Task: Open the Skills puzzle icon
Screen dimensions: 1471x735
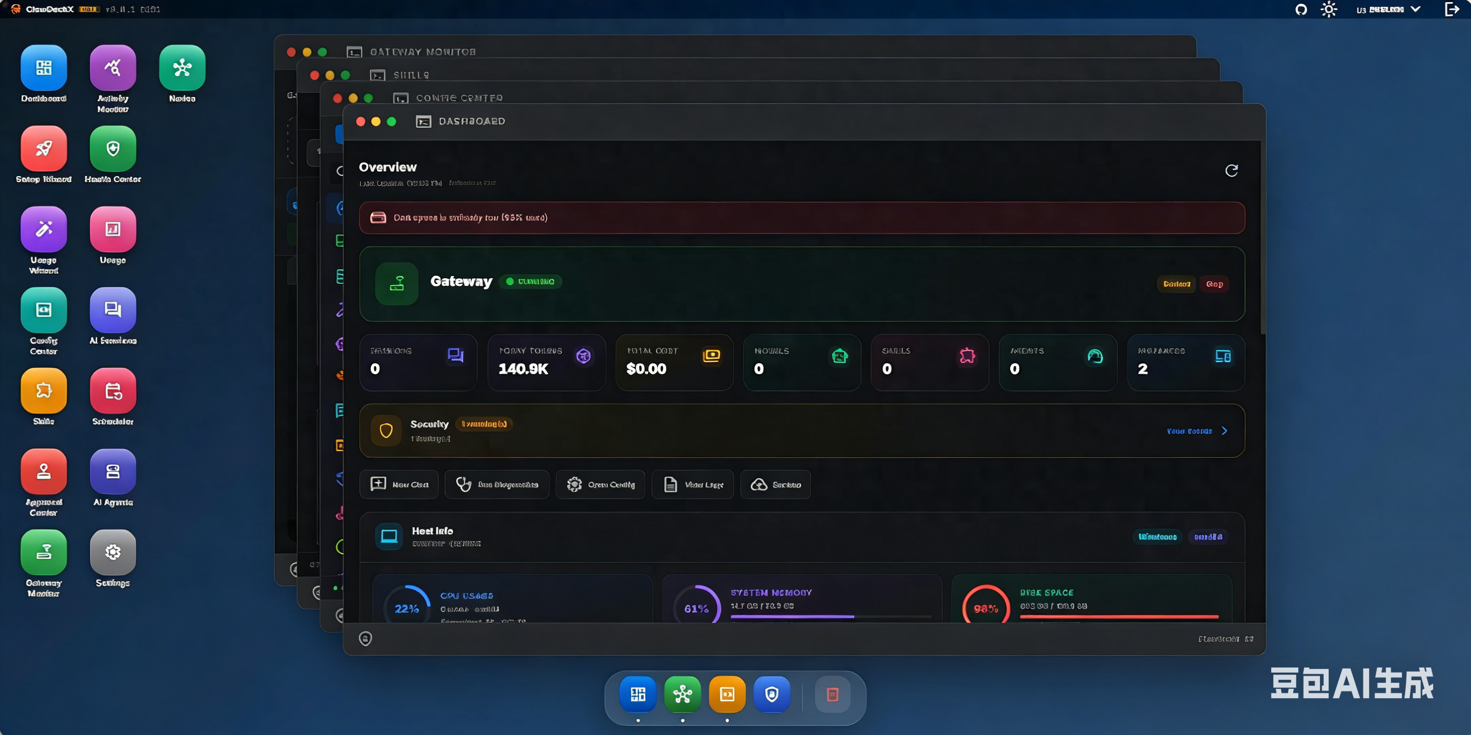Action: 43,391
